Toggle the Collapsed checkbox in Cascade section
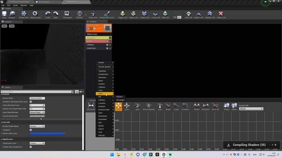Image resolution: width=282 pixels, height=158 pixels. pos(31,130)
